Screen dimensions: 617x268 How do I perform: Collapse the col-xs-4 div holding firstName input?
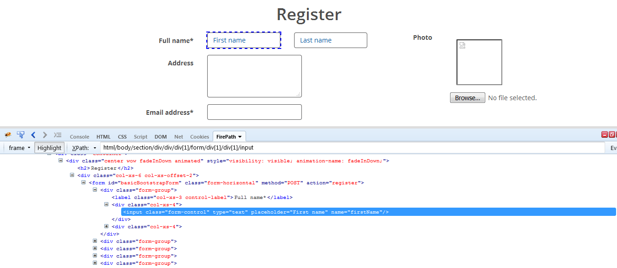(107, 204)
